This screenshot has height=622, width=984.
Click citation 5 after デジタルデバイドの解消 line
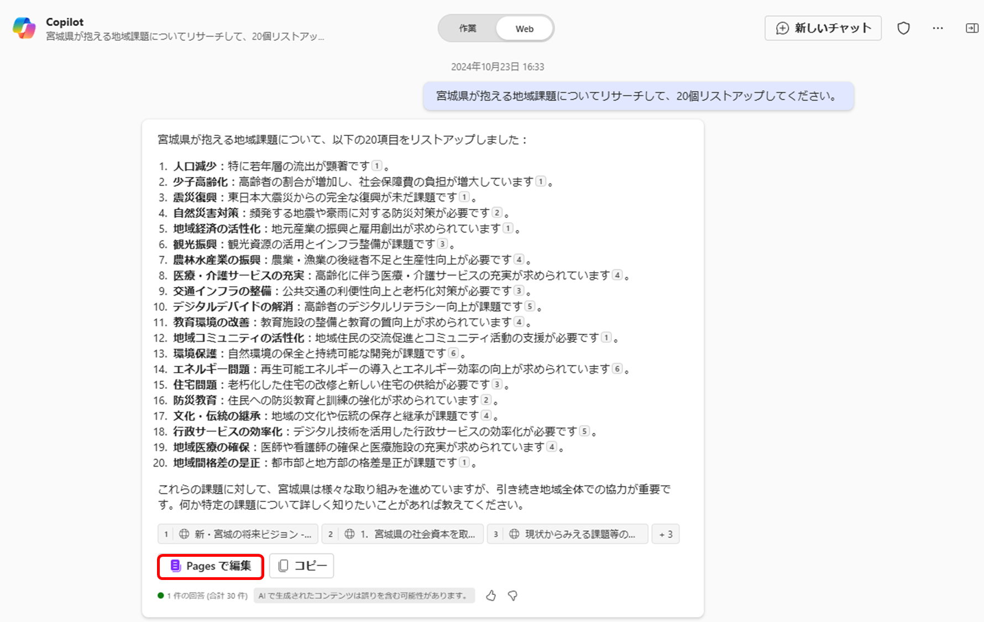pos(530,306)
